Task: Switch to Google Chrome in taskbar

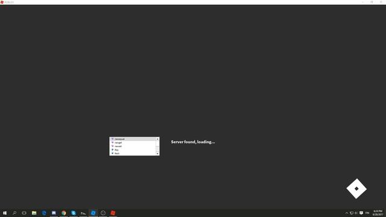Action: click(x=64, y=213)
